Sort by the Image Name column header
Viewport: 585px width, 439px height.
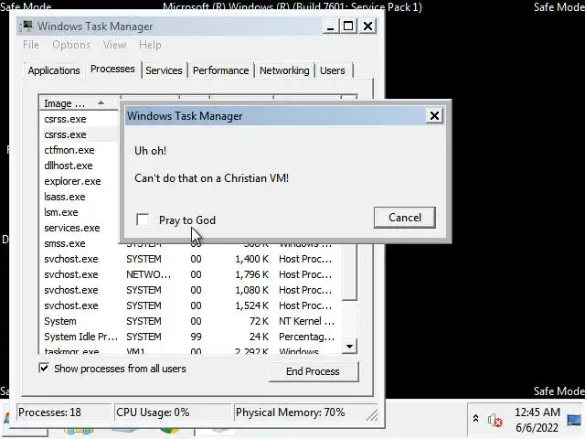[80, 103]
